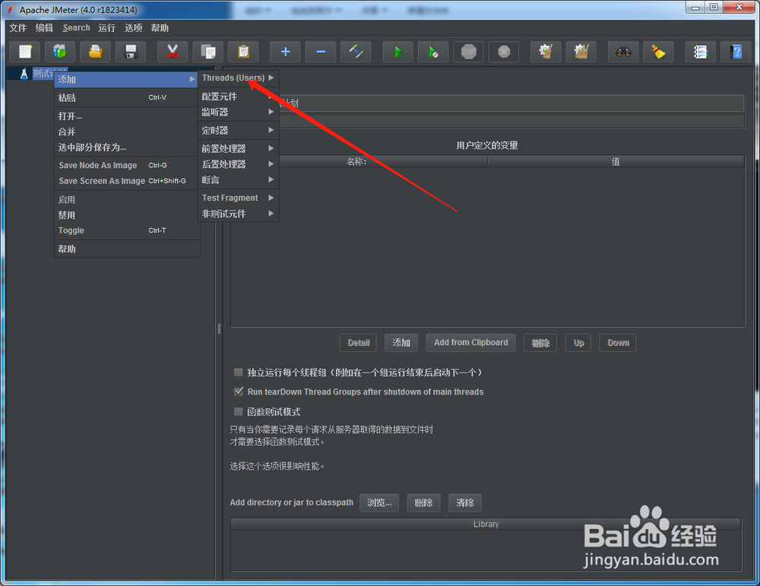Click the Expand All plus icon
Screen dimensions: 760x586
point(286,52)
